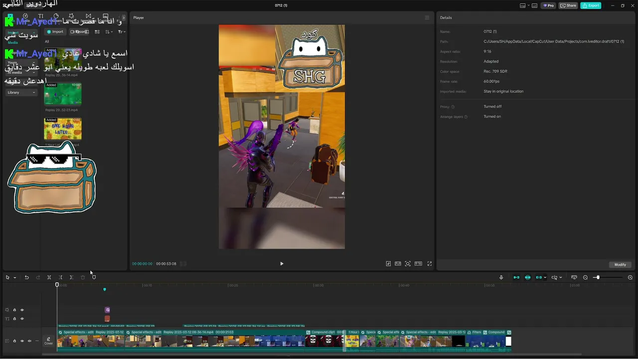Select the One Hour Later media thumbnail
Viewport: 638px width, 359px height.
point(63,129)
